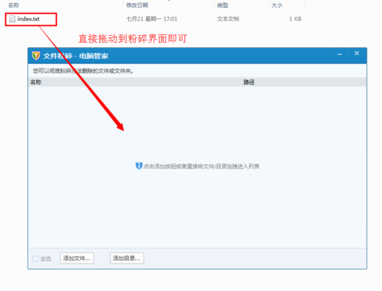Click the 文本文档 type cell
Image resolution: width=382 pixels, height=291 pixels.
pyautogui.click(x=228, y=19)
